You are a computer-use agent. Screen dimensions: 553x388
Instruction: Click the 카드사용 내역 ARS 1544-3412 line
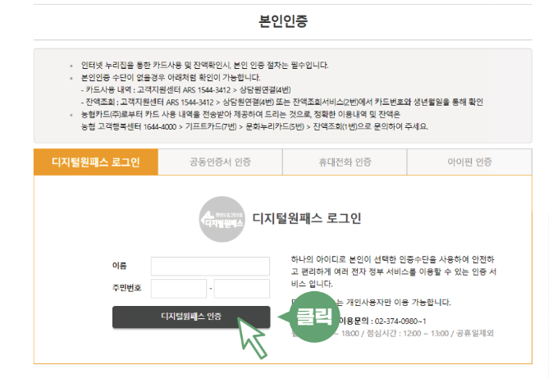(186, 89)
